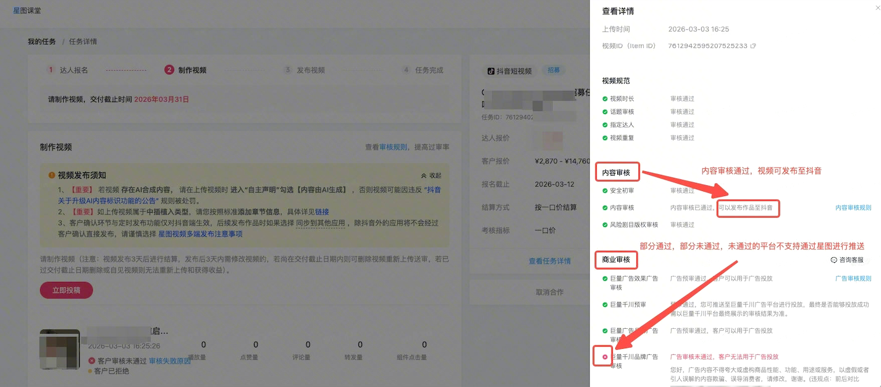Viewport: 881px width, 387px height.
Task: Click green check icon beside 巨量千川预审
Action: click(x=605, y=305)
